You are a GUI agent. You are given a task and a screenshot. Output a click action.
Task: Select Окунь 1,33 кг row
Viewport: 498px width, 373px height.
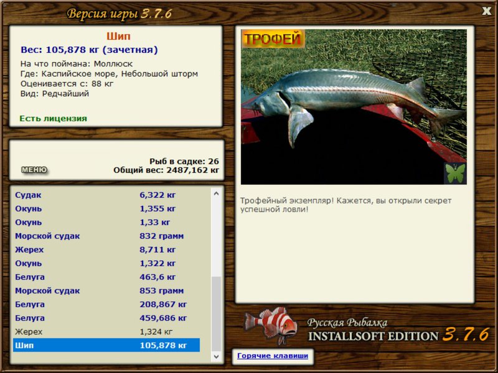[x=106, y=222]
